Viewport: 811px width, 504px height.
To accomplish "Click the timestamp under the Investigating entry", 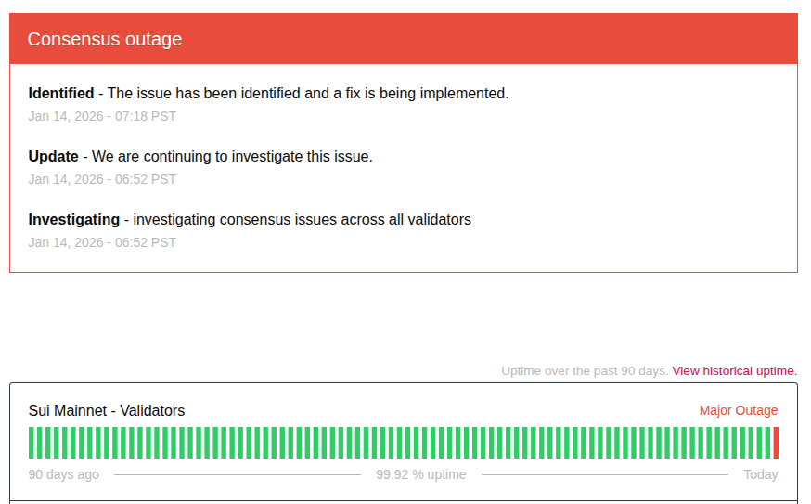I will [102, 242].
